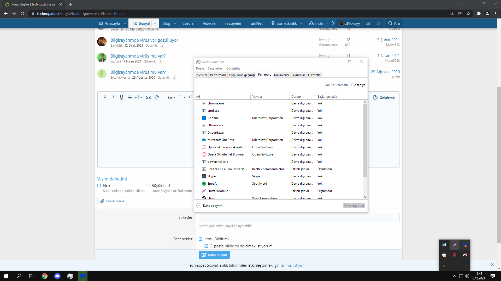This screenshot has width=501, height=281.
Task: Open the Dosya menu in Task Manager
Action: tap(200, 68)
